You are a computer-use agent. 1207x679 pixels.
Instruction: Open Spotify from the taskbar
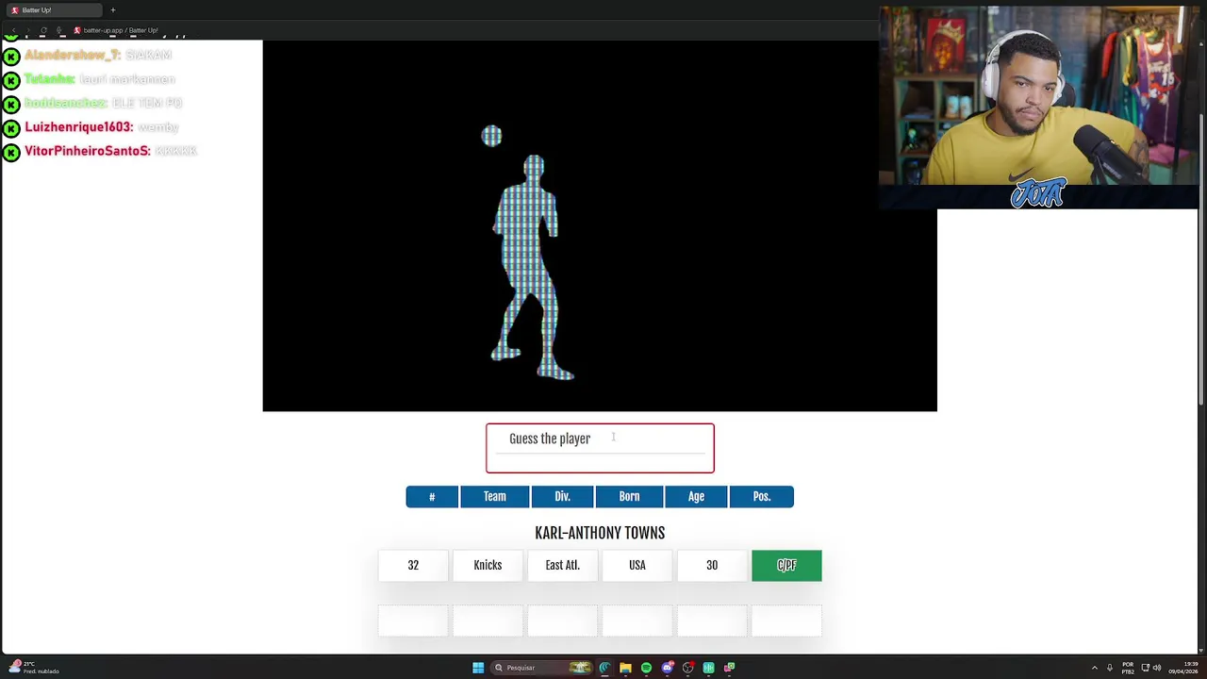(x=646, y=668)
